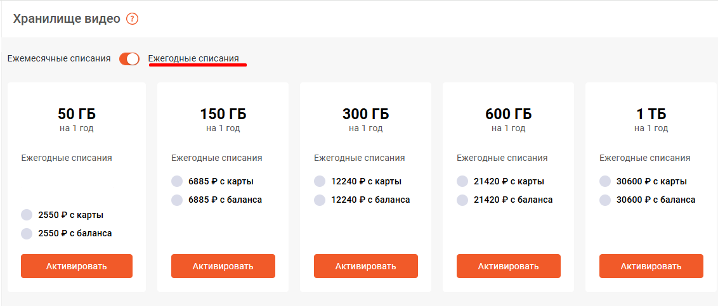Pick 12240 ₽ с баланса radio button
The image size is (718, 306).
tap(320, 200)
